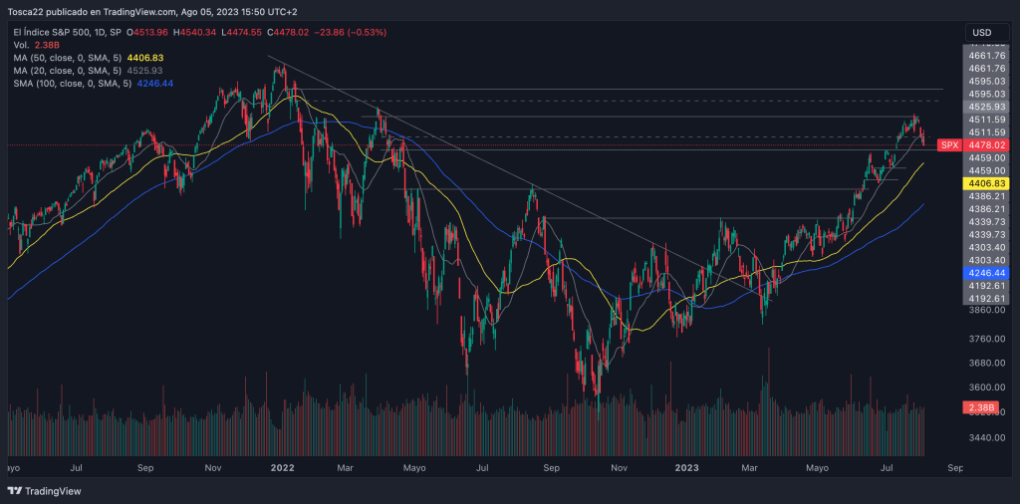Click the red SPX symbol tag
The width and height of the screenshot is (1020, 504).
949,145
